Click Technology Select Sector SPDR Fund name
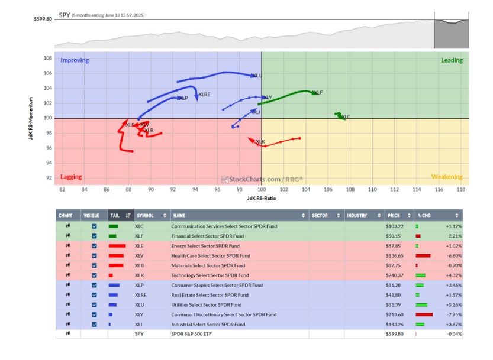Image resolution: width=493 pixels, height=360 pixels. [x=210, y=275]
